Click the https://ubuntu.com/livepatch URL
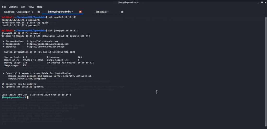267x129 pixels. pos(27,79)
